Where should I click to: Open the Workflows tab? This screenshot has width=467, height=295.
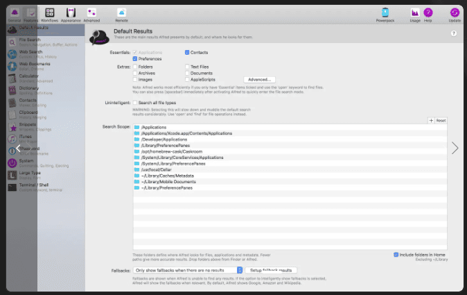(x=49, y=15)
